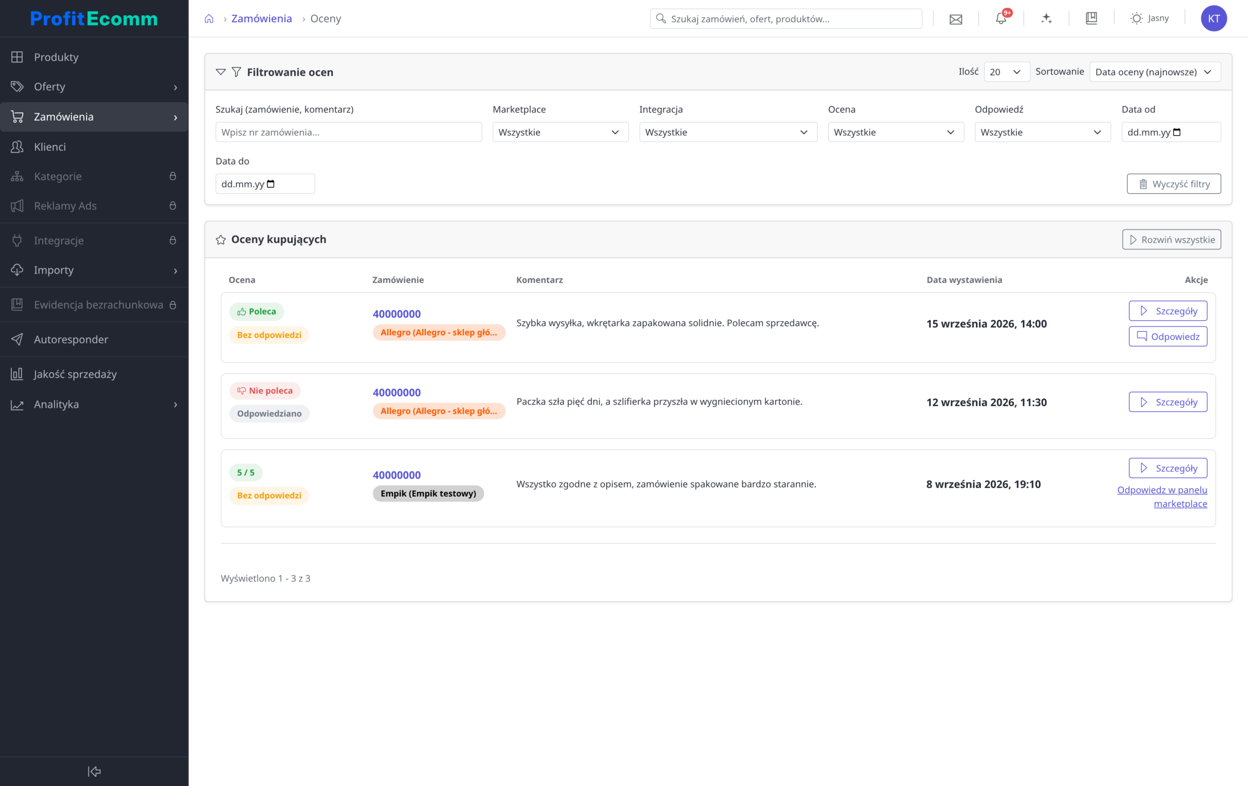
Task: Open the messages envelope icon
Action: click(x=955, y=19)
